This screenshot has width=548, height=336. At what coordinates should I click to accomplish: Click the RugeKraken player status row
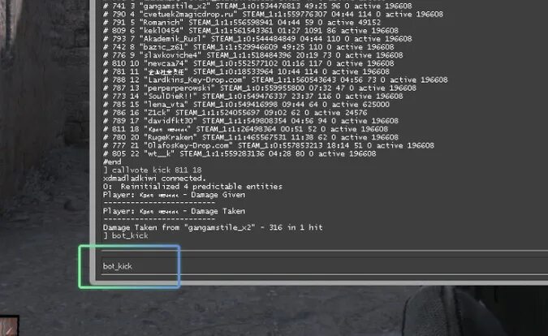pyautogui.click(x=251, y=137)
